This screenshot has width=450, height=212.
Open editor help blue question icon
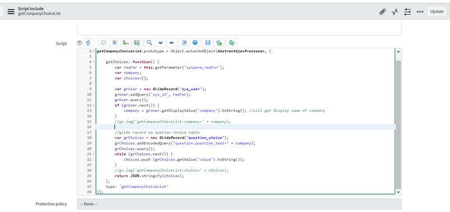(x=195, y=43)
